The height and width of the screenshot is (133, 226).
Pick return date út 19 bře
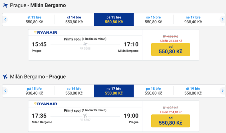pyautogui.click(x=193, y=91)
